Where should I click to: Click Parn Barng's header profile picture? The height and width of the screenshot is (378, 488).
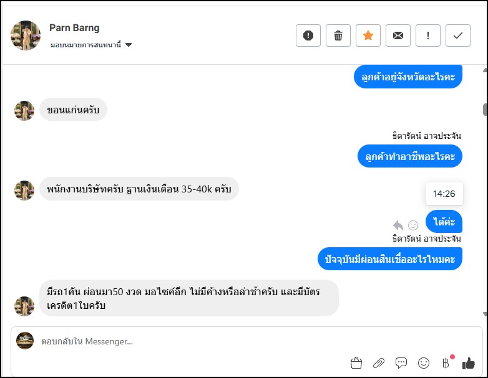coord(26,35)
